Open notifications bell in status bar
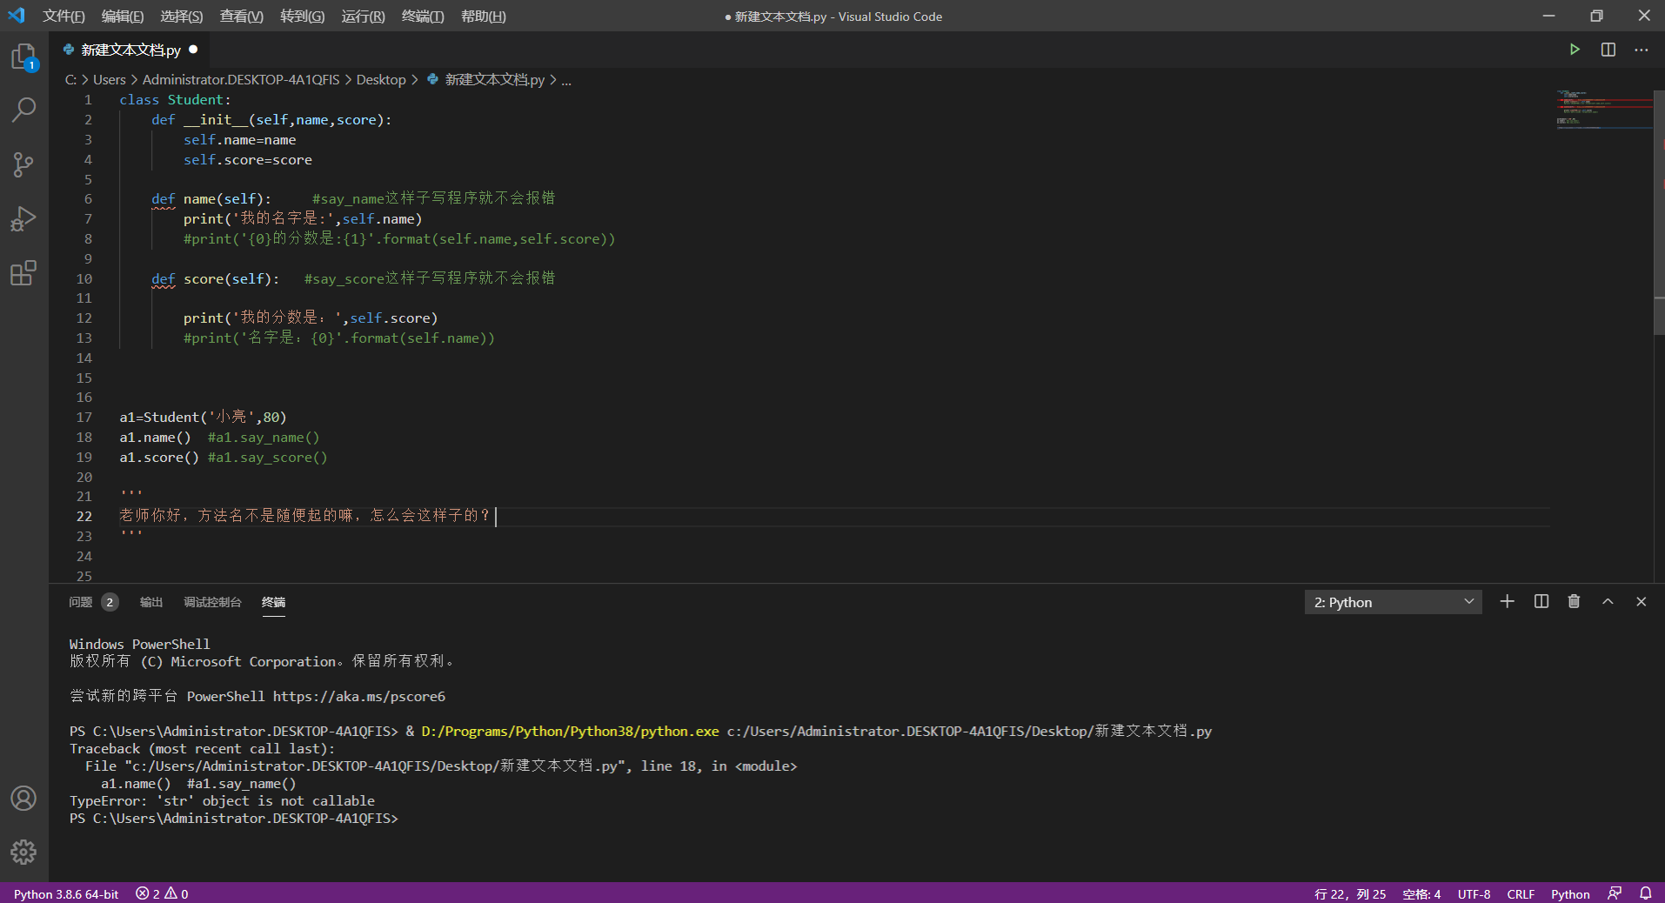Screen dimensions: 1665x903 click(1646, 893)
